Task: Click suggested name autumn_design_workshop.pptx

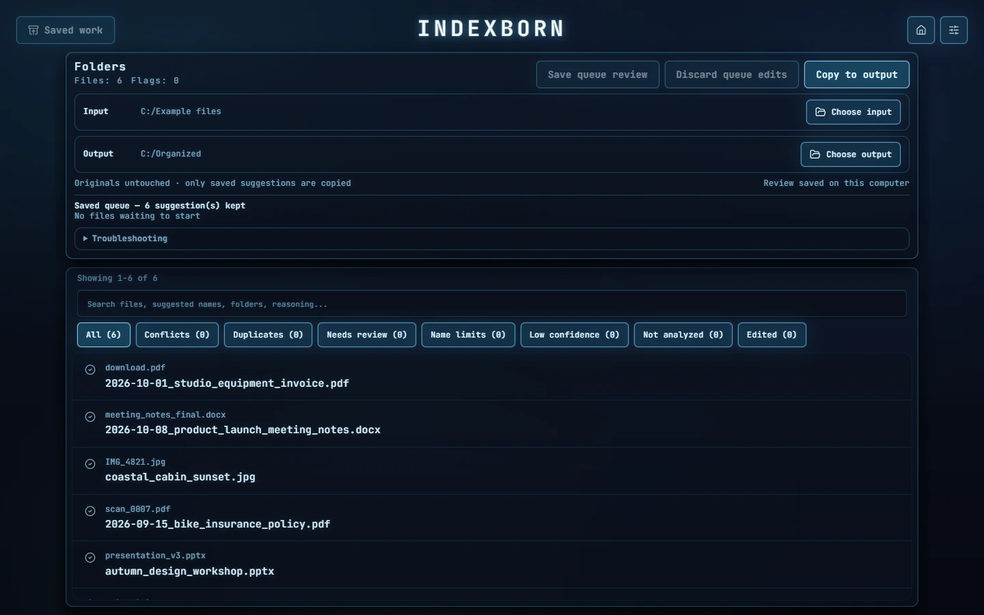Action: click(x=189, y=571)
